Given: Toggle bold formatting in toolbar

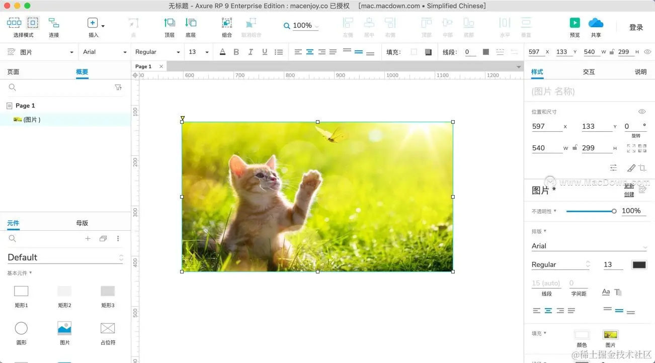Looking at the screenshot, I should [x=236, y=52].
